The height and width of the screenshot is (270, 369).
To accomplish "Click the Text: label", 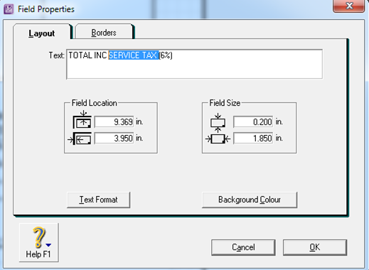I will point(56,55).
